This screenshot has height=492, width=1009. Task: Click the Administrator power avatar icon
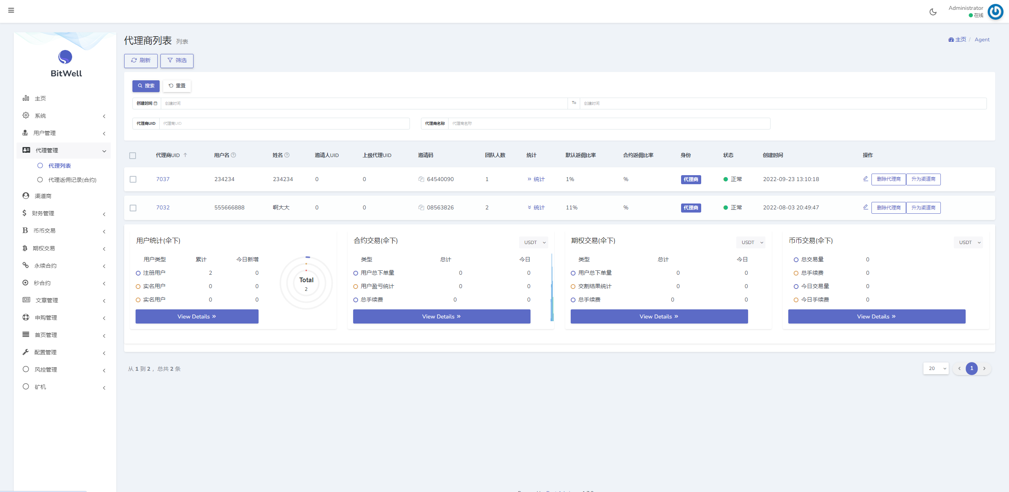(x=996, y=11)
